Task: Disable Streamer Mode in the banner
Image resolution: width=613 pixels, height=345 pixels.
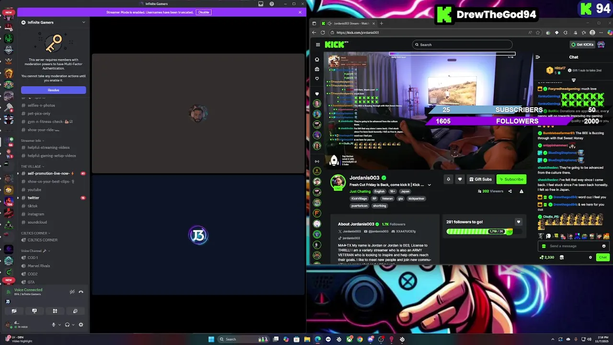Action: point(204,12)
